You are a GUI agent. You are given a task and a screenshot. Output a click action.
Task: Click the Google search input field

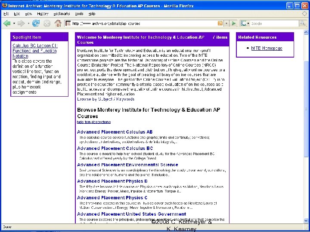(x=274, y=24)
